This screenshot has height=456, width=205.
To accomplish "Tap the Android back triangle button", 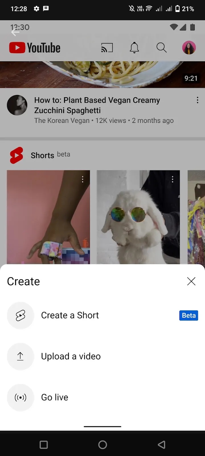I will click(x=161, y=445).
